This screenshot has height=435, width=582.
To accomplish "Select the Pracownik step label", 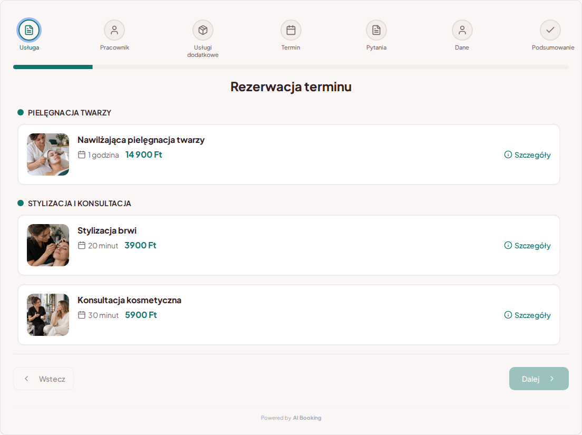I will click(115, 47).
